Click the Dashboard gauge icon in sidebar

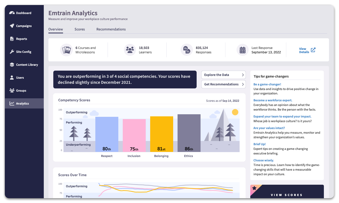click(x=12, y=13)
